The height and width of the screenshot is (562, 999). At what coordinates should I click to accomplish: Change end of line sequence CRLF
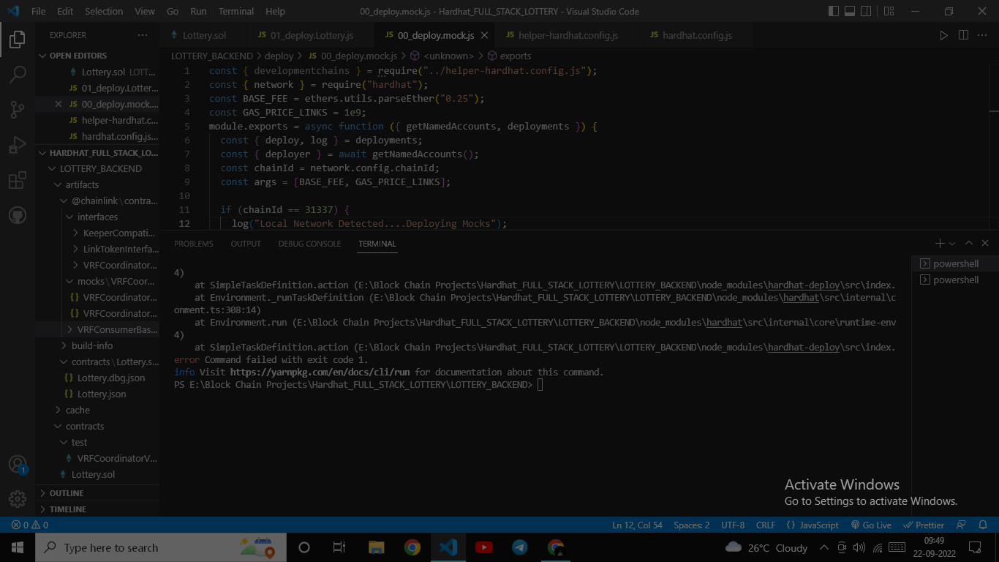(766, 525)
